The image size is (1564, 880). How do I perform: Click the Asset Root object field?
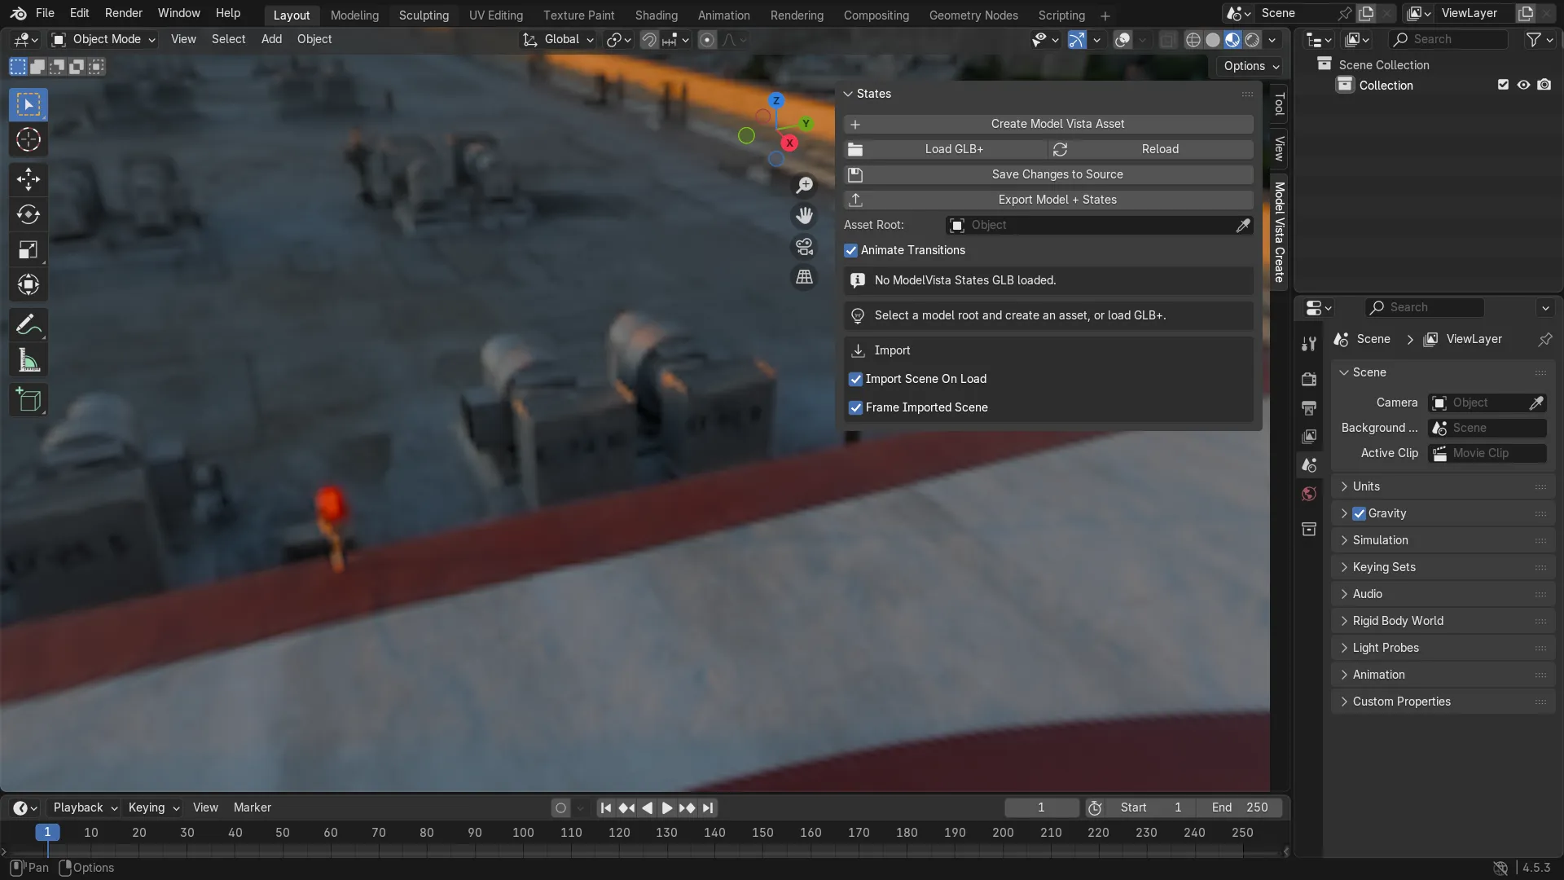(x=1089, y=226)
